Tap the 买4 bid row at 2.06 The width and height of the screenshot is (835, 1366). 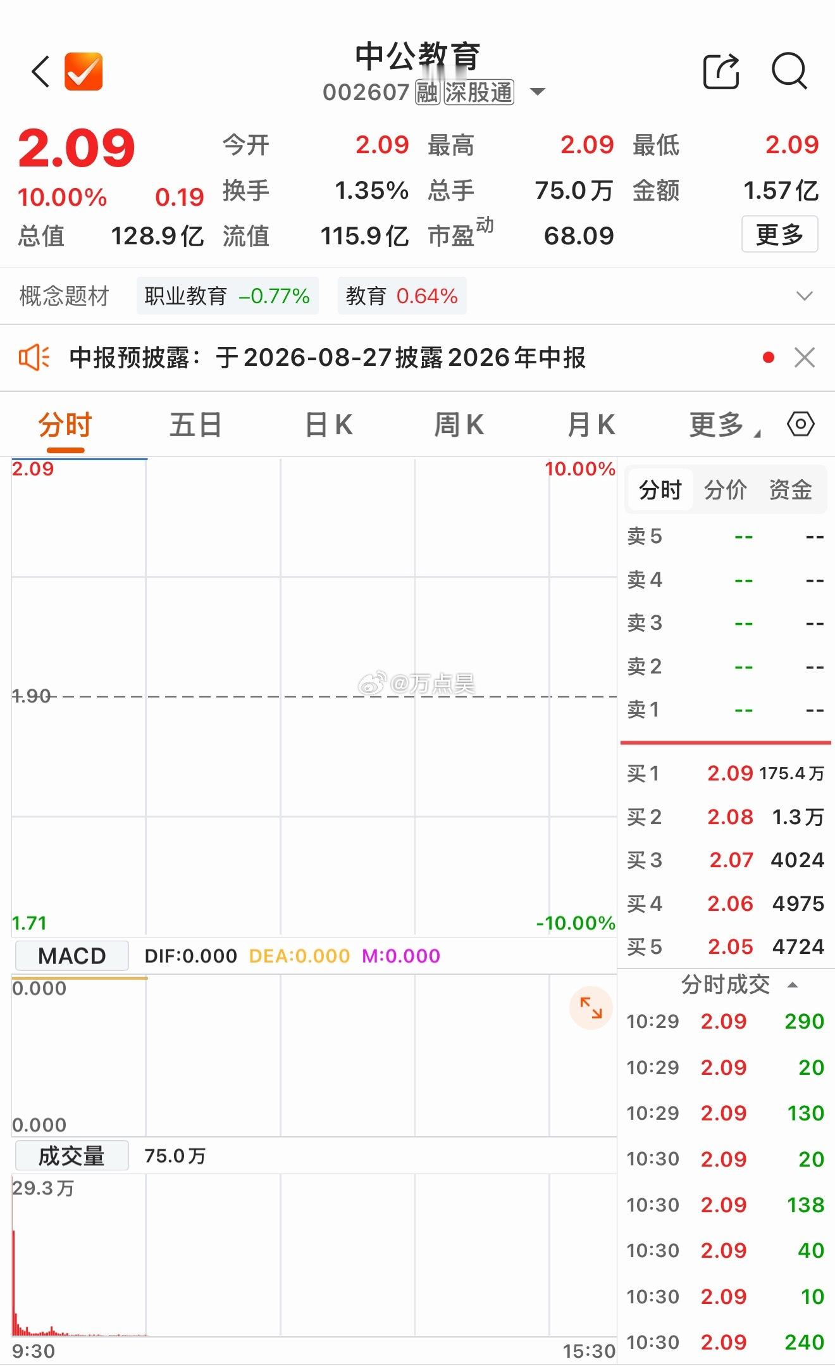point(725,903)
